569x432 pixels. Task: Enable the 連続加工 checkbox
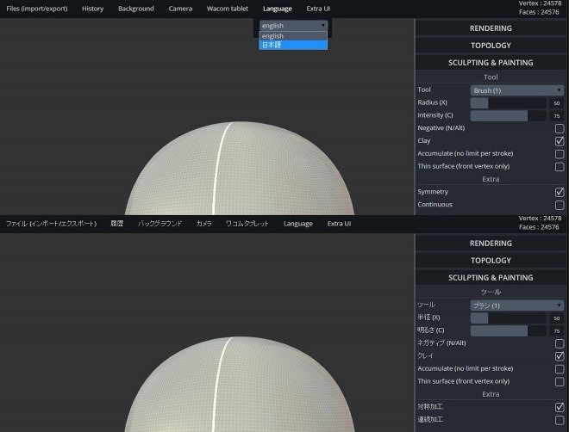click(560, 420)
